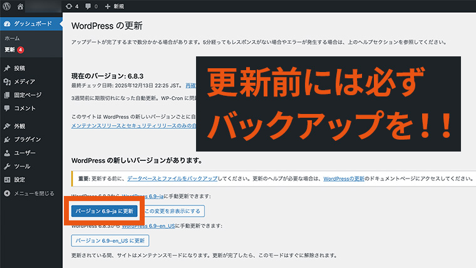Click the ユーザー person icon
The width and height of the screenshot is (476, 268).
point(7,153)
